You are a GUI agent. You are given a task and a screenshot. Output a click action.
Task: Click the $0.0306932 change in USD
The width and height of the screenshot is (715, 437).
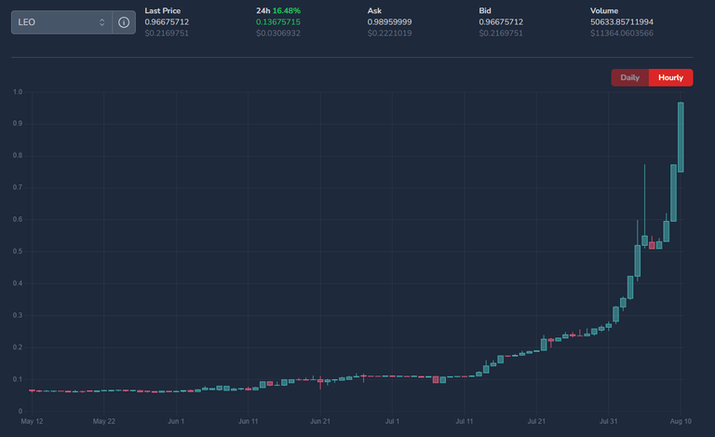[x=278, y=34]
